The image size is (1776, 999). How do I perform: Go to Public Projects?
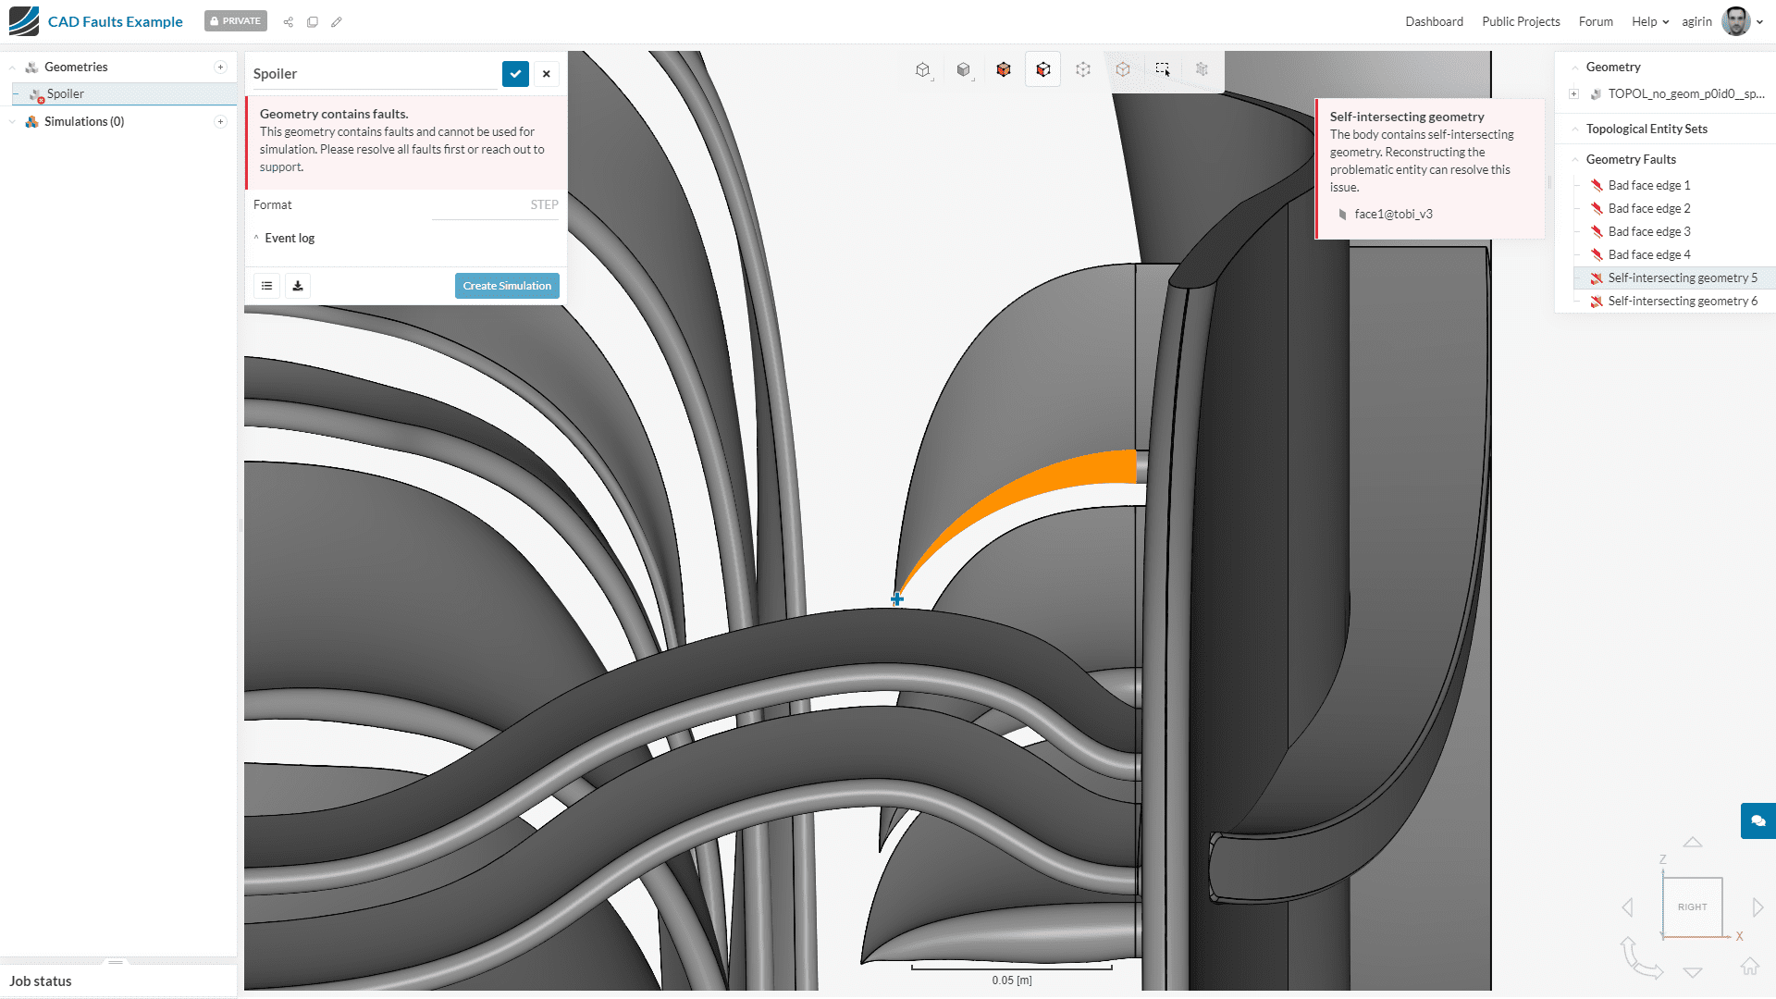[1521, 21]
